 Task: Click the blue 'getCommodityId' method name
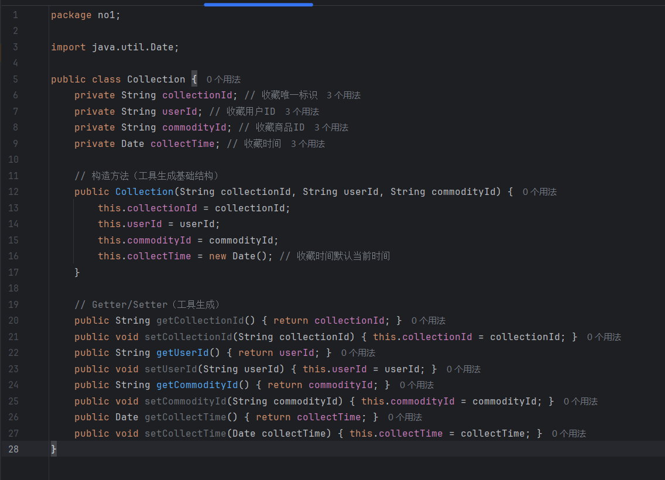point(197,385)
